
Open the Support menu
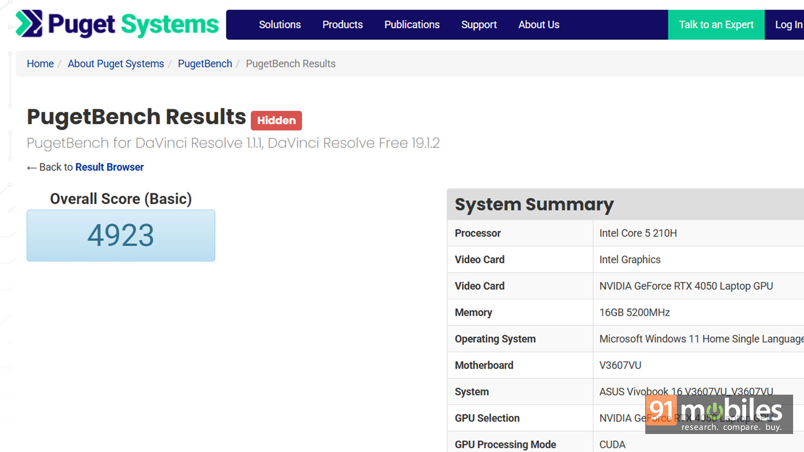point(479,25)
